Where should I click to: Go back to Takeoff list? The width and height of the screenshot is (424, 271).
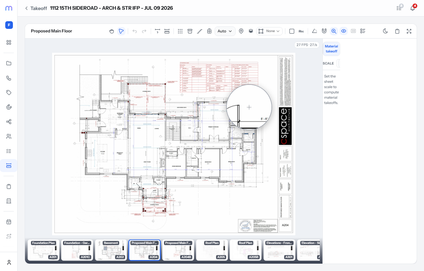pyautogui.click(x=36, y=8)
